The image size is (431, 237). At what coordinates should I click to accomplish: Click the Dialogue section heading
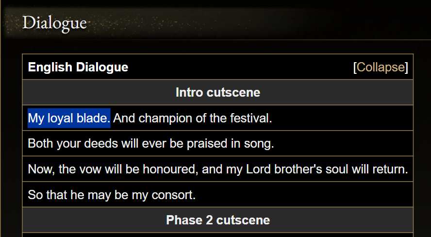point(54,22)
